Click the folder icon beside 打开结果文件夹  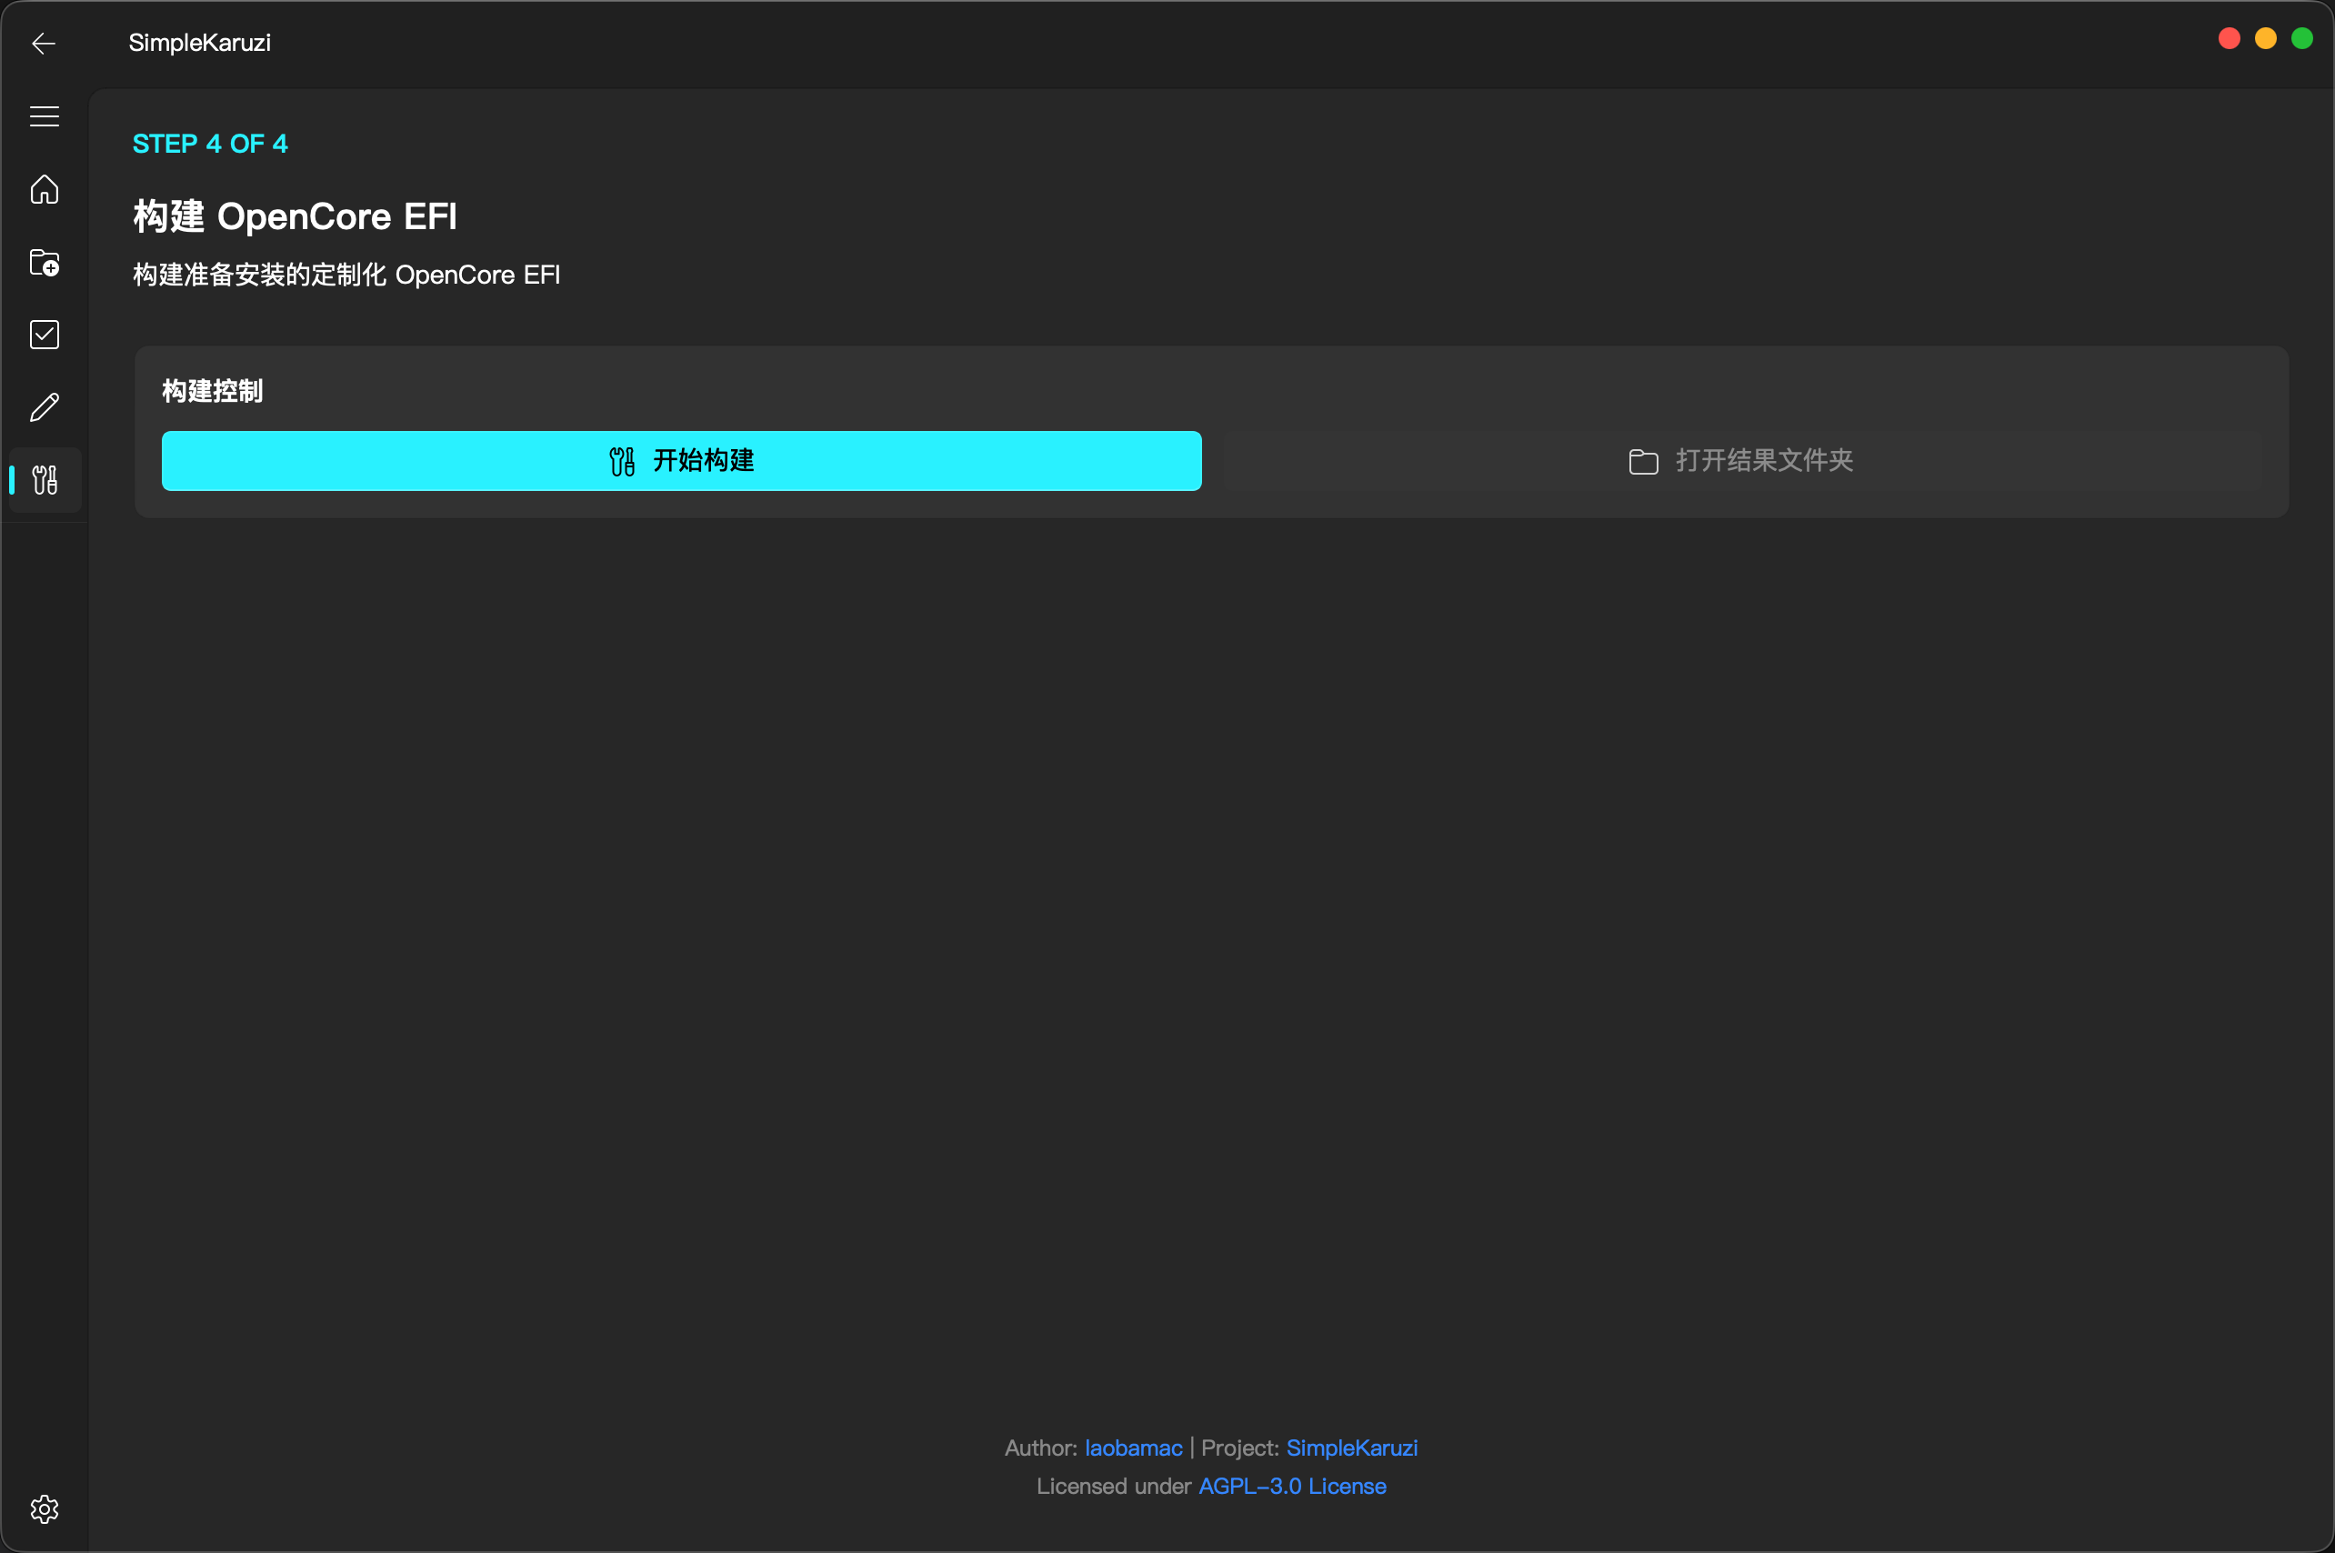(x=1643, y=462)
